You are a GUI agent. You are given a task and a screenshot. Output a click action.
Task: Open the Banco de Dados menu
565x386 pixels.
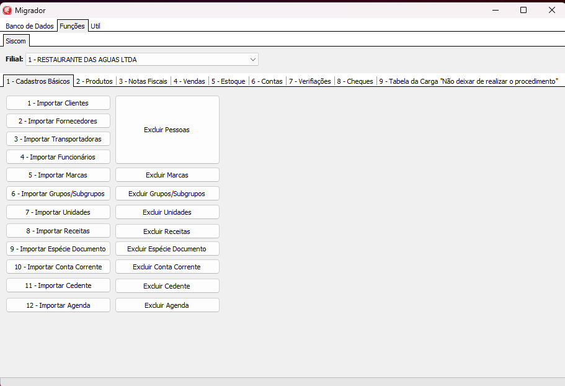click(x=30, y=26)
